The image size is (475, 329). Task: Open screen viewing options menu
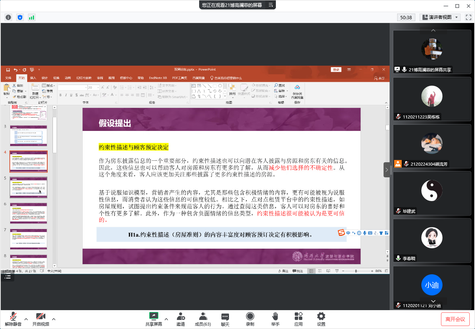click(x=271, y=5)
